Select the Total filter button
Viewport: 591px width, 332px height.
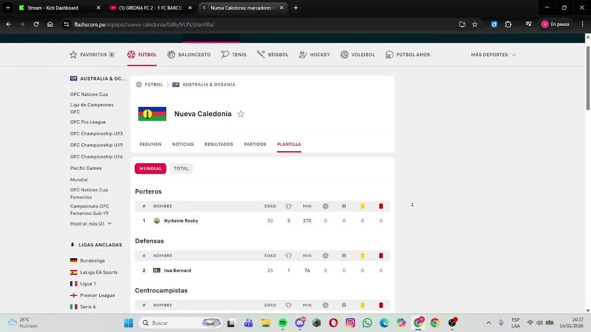pyautogui.click(x=181, y=168)
